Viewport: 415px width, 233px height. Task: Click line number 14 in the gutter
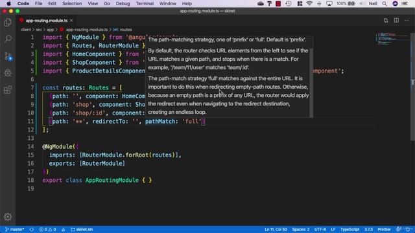coord(30,147)
